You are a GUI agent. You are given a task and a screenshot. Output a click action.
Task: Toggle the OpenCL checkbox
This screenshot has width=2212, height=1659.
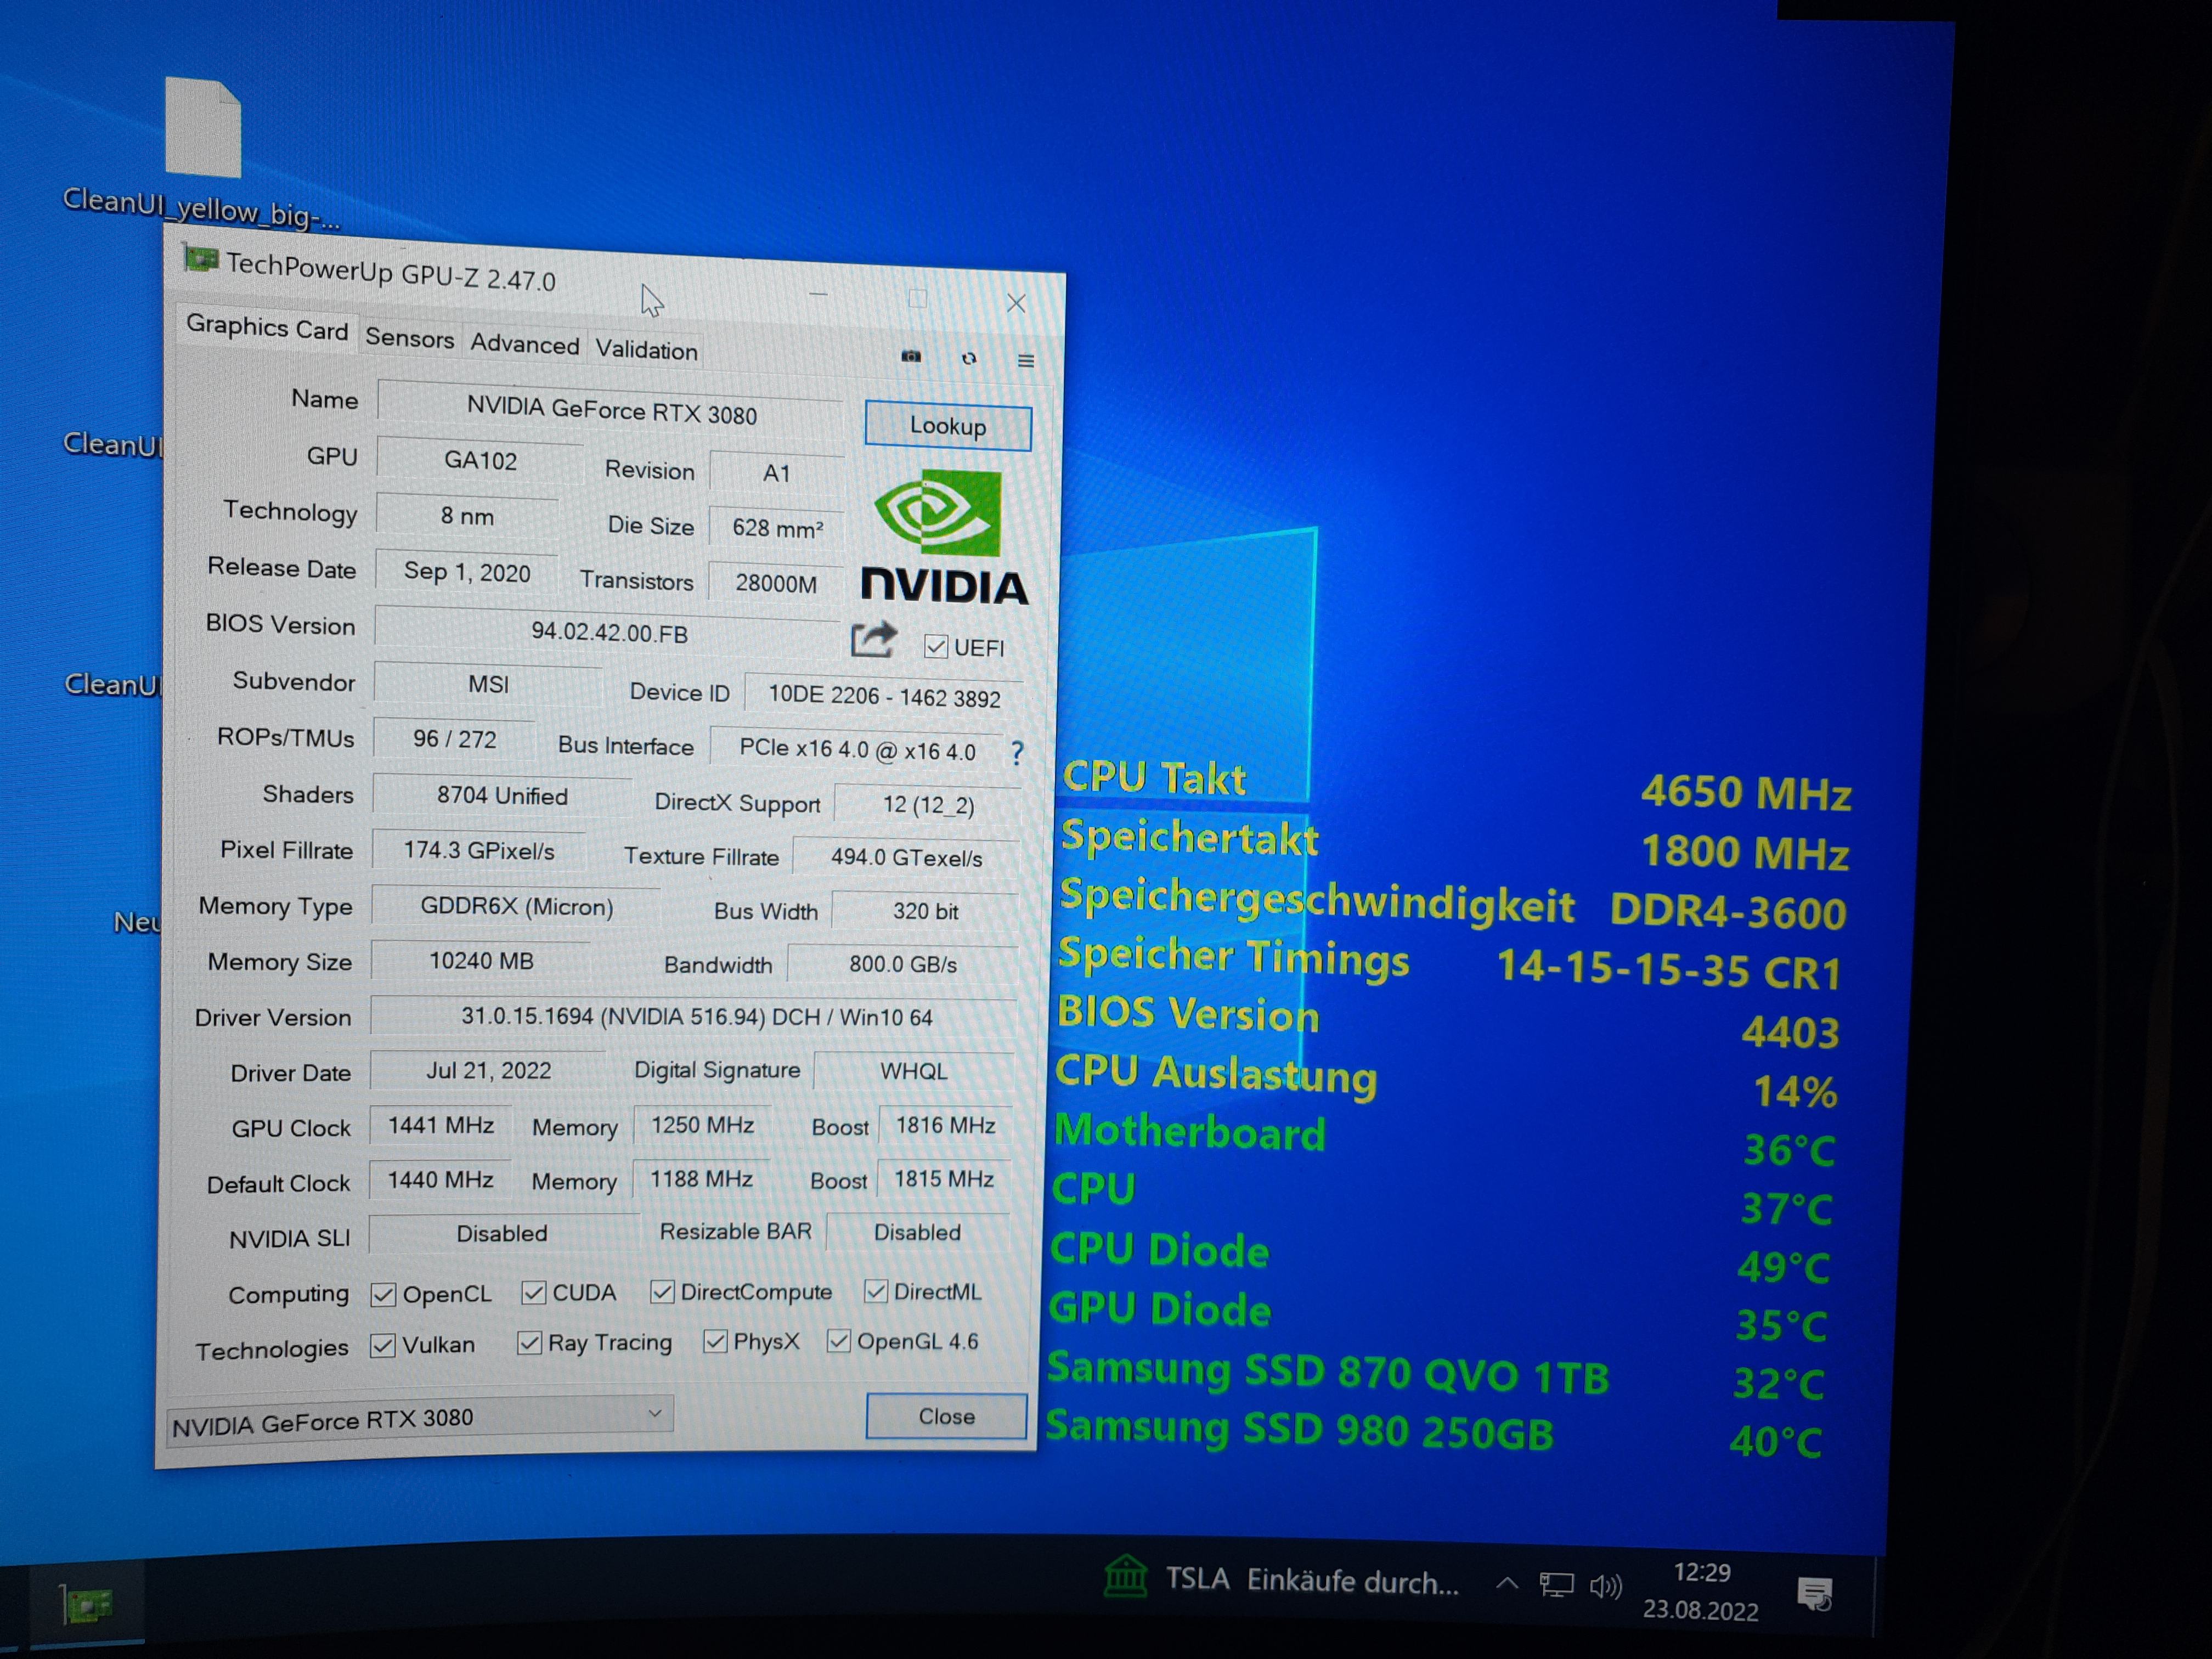point(383,1294)
